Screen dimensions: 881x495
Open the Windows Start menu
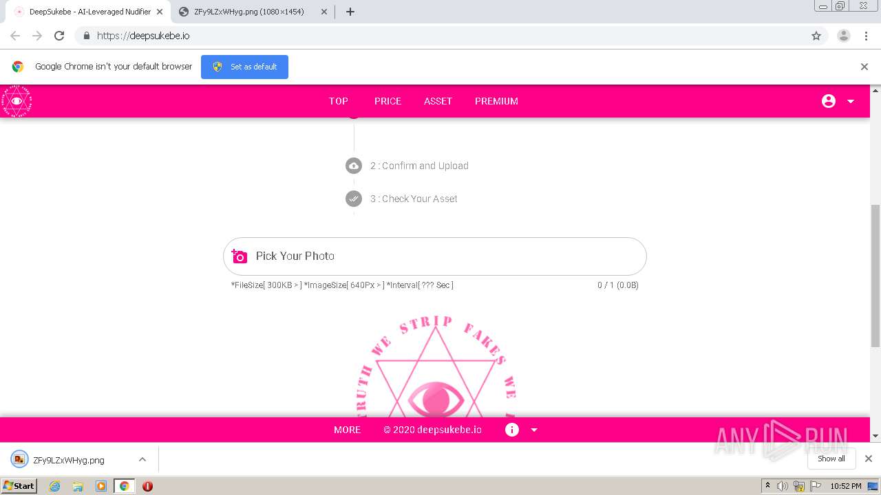pos(19,485)
